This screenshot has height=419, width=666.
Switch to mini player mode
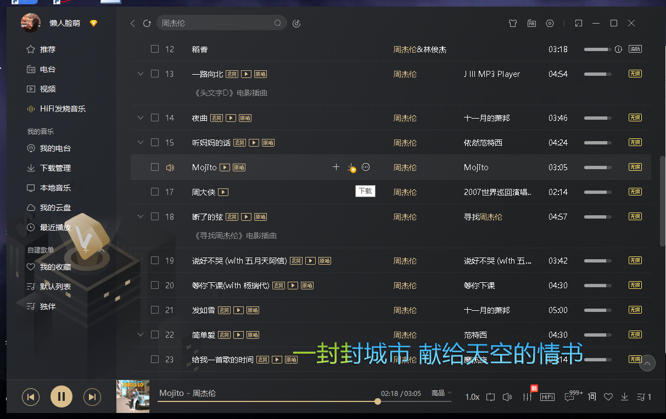click(x=578, y=24)
